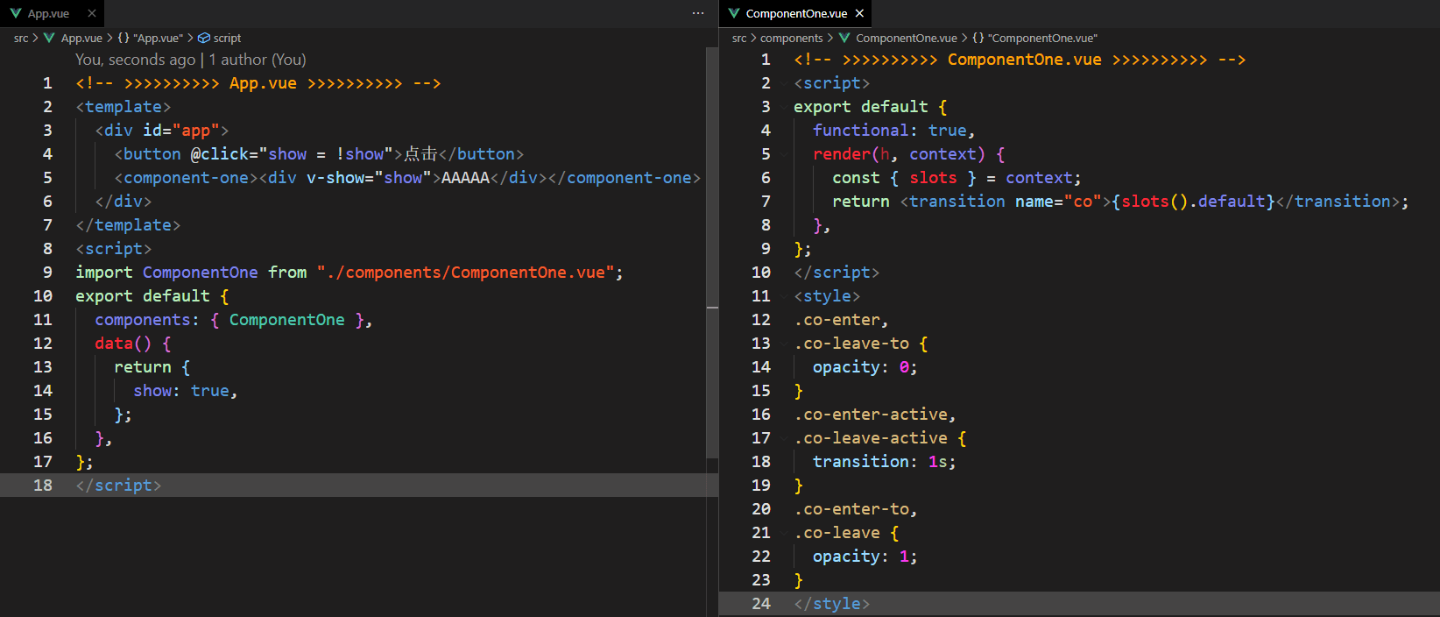This screenshot has width=1440, height=617.
Task: Select line number 7 in ComponentOne.vue
Action: point(766,202)
